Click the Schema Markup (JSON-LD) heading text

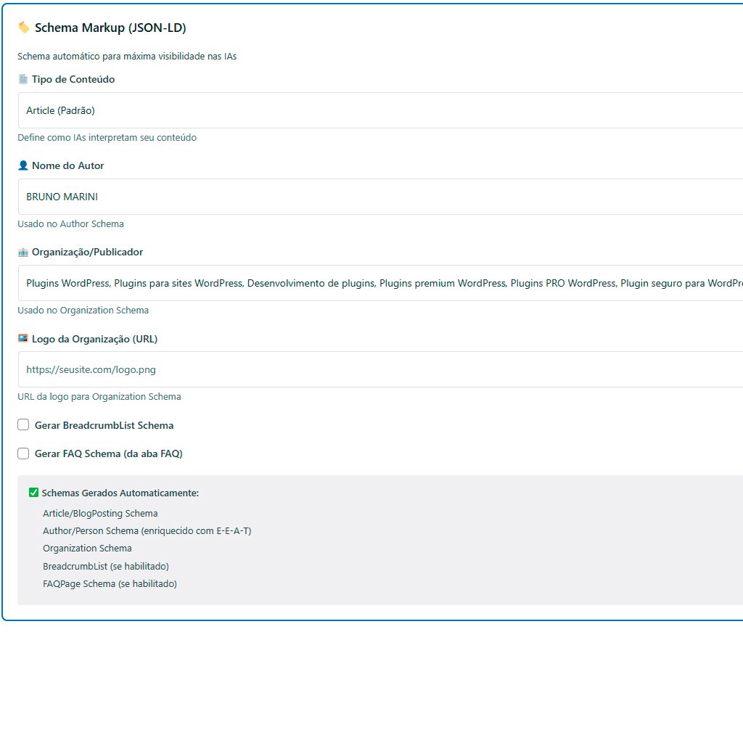110,28
